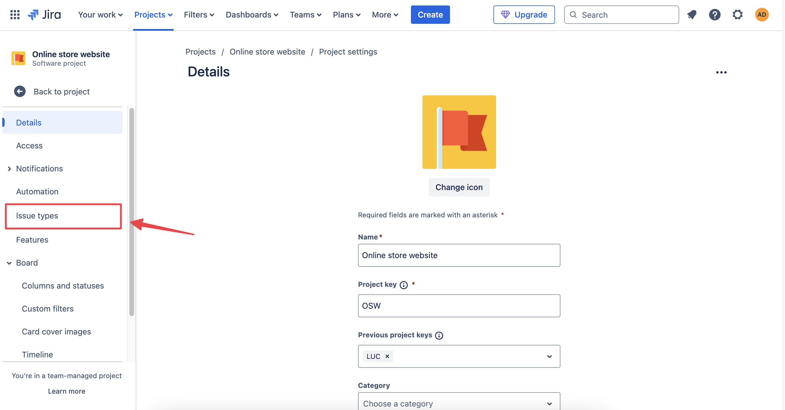The image size is (785, 410).
Task: Collapse the Board sidebar section
Action: click(x=9, y=263)
